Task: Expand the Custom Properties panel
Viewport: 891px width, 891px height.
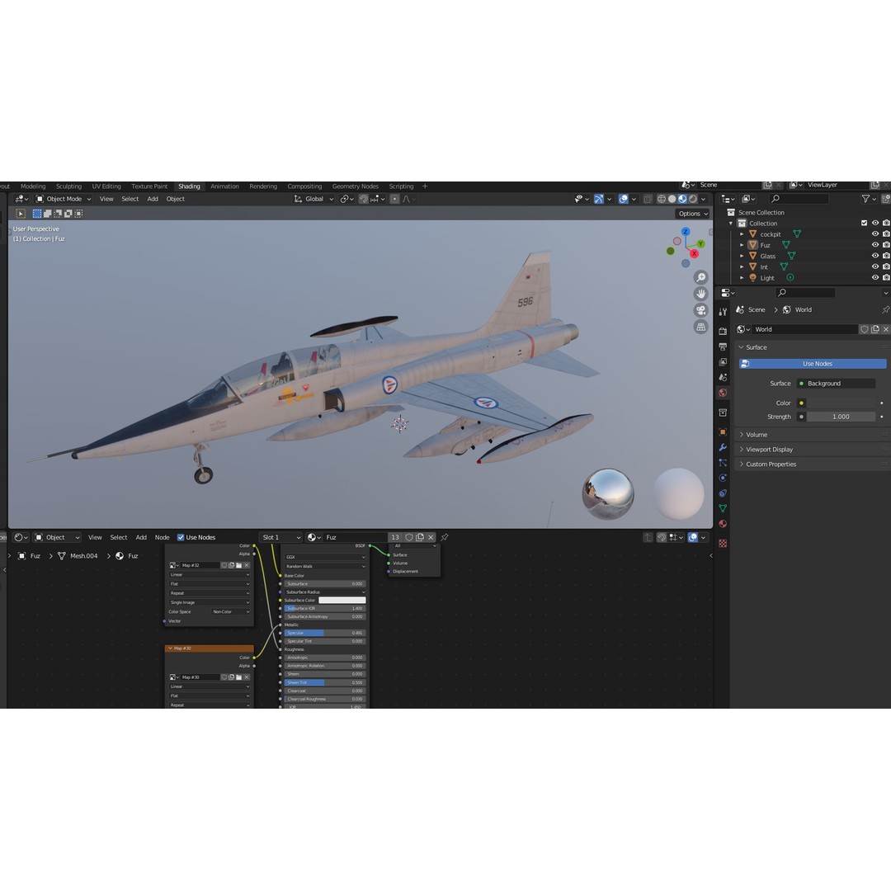Action: tap(771, 464)
